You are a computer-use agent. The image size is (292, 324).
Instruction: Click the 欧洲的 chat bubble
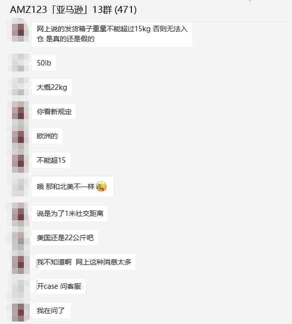[x=47, y=136]
